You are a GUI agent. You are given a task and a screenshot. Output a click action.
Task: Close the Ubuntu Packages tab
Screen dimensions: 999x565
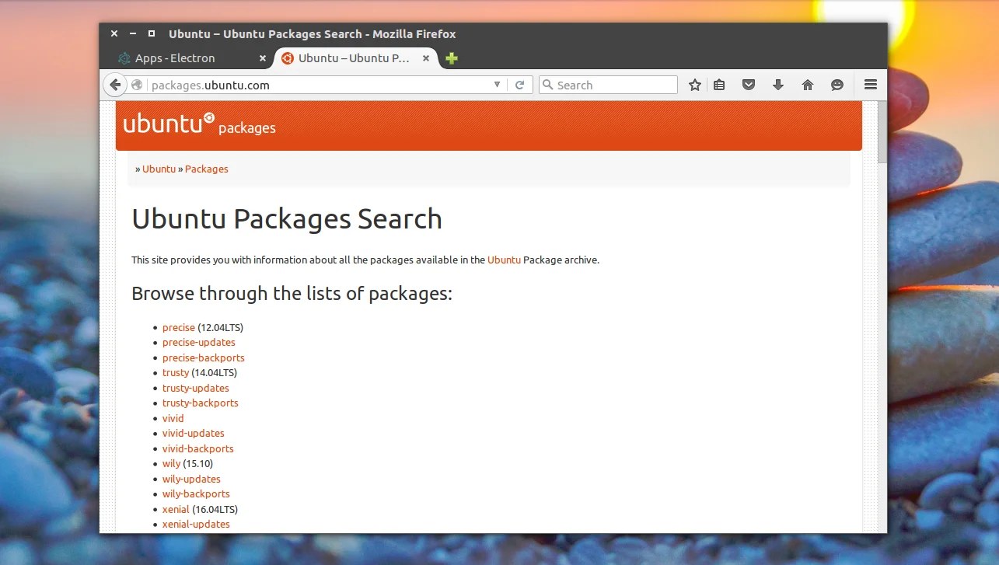pyautogui.click(x=426, y=58)
